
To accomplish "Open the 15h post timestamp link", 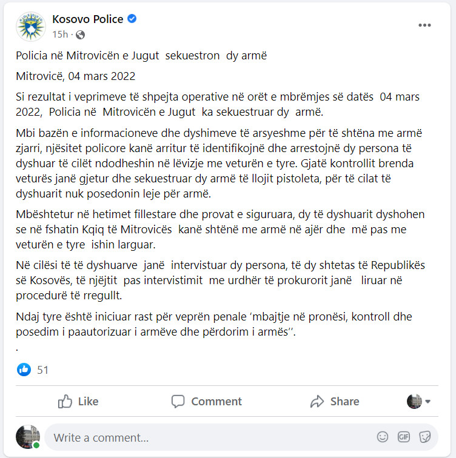I will 60,35.
